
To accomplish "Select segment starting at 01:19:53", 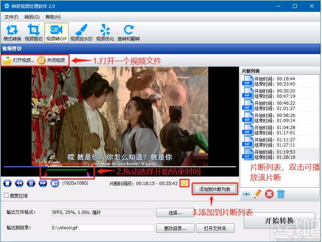I will click(x=280, y=154).
